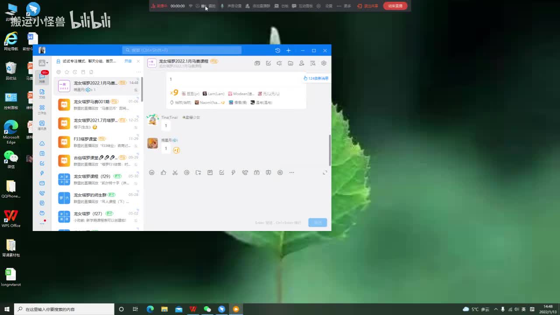Viewport: 560px width, 315px height.
Task: Open WPS icon in Windows taskbar
Action: point(193,309)
